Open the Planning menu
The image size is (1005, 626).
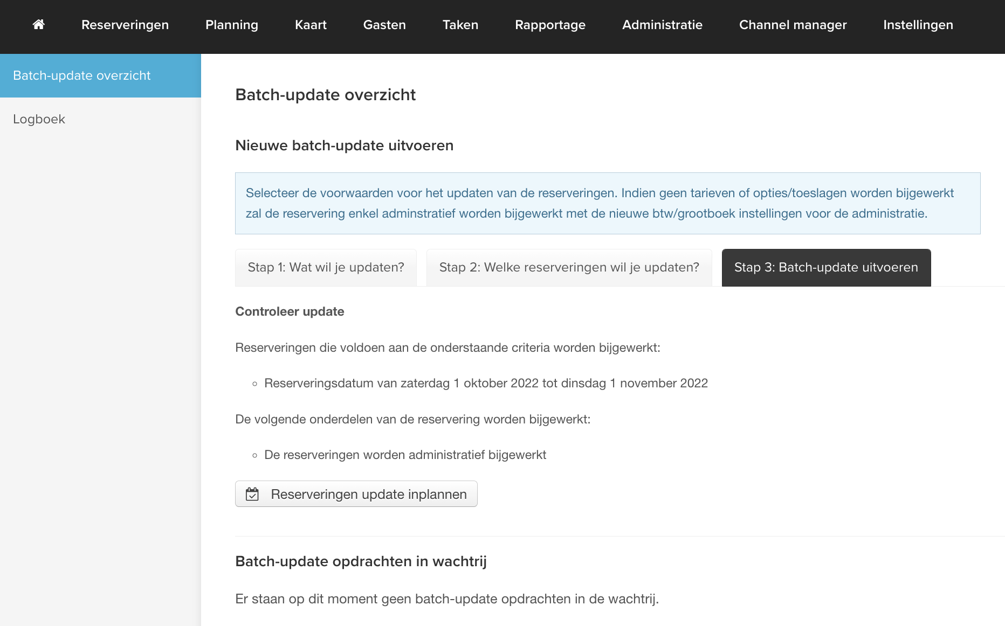[x=231, y=25]
